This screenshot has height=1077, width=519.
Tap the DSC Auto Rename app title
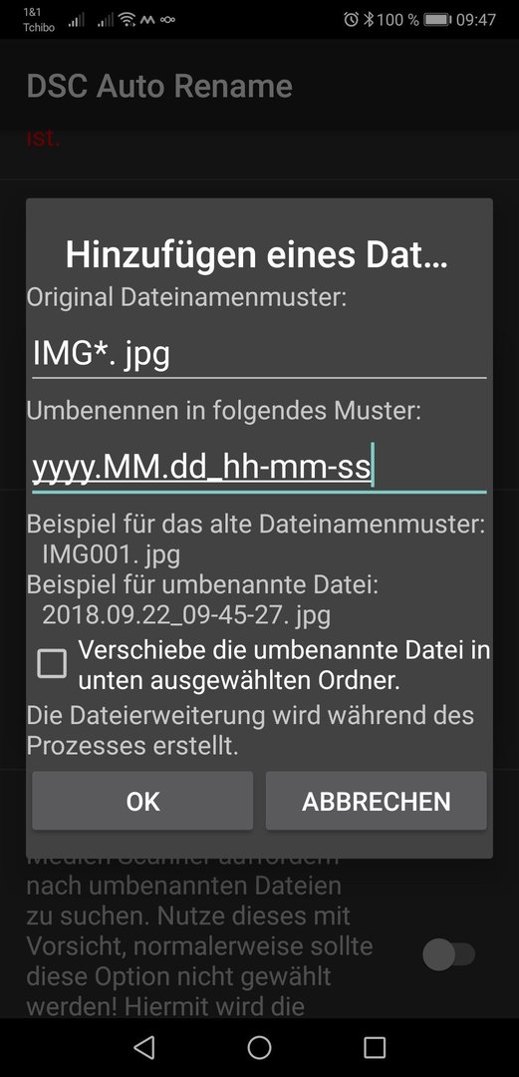pos(159,87)
